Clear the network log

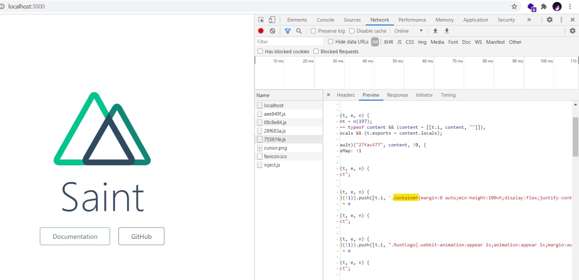pyautogui.click(x=272, y=31)
